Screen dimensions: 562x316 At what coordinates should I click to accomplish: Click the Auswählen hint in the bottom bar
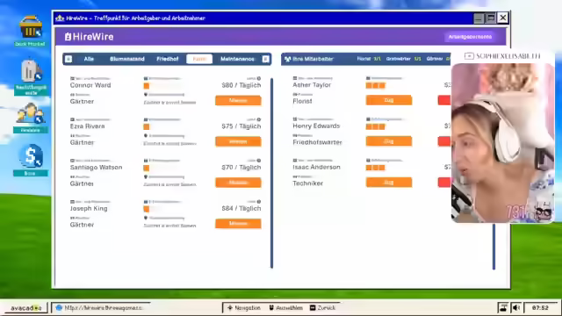pyautogui.click(x=285, y=308)
